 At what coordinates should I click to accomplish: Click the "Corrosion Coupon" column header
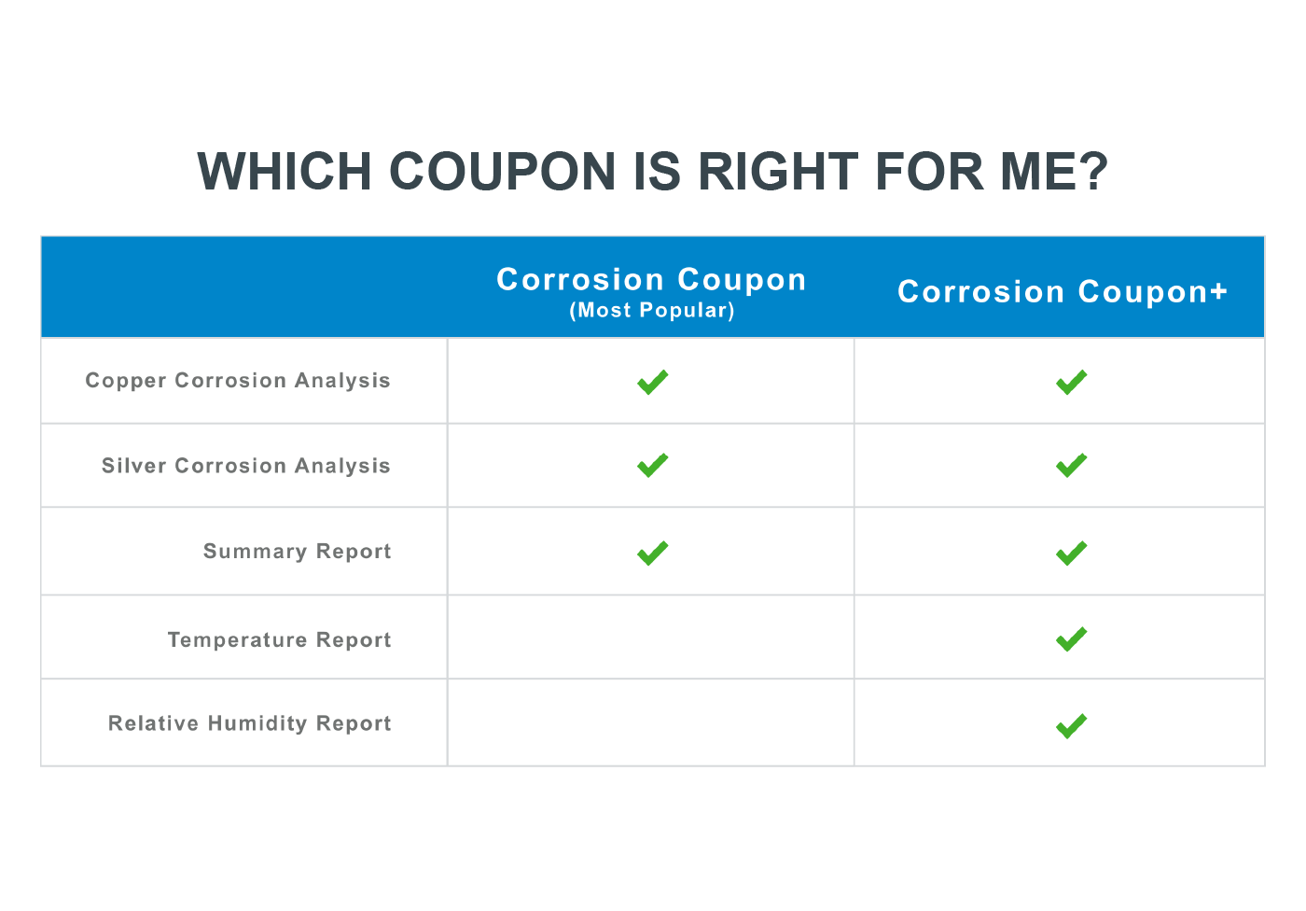click(651, 279)
